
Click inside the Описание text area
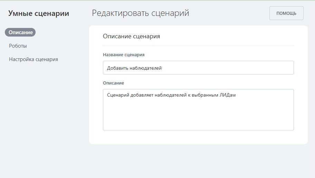[198, 114]
